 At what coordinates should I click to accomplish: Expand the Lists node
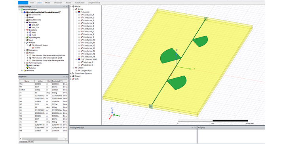tap(71, 79)
